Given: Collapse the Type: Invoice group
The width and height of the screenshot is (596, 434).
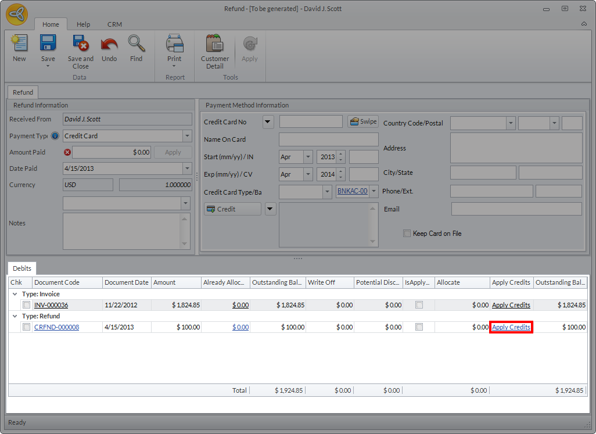Looking at the screenshot, I should click(x=15, y=294).
